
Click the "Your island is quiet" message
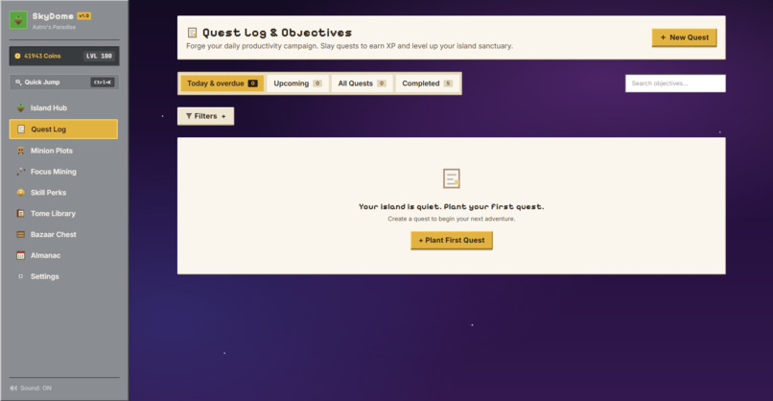click(452, 206)
